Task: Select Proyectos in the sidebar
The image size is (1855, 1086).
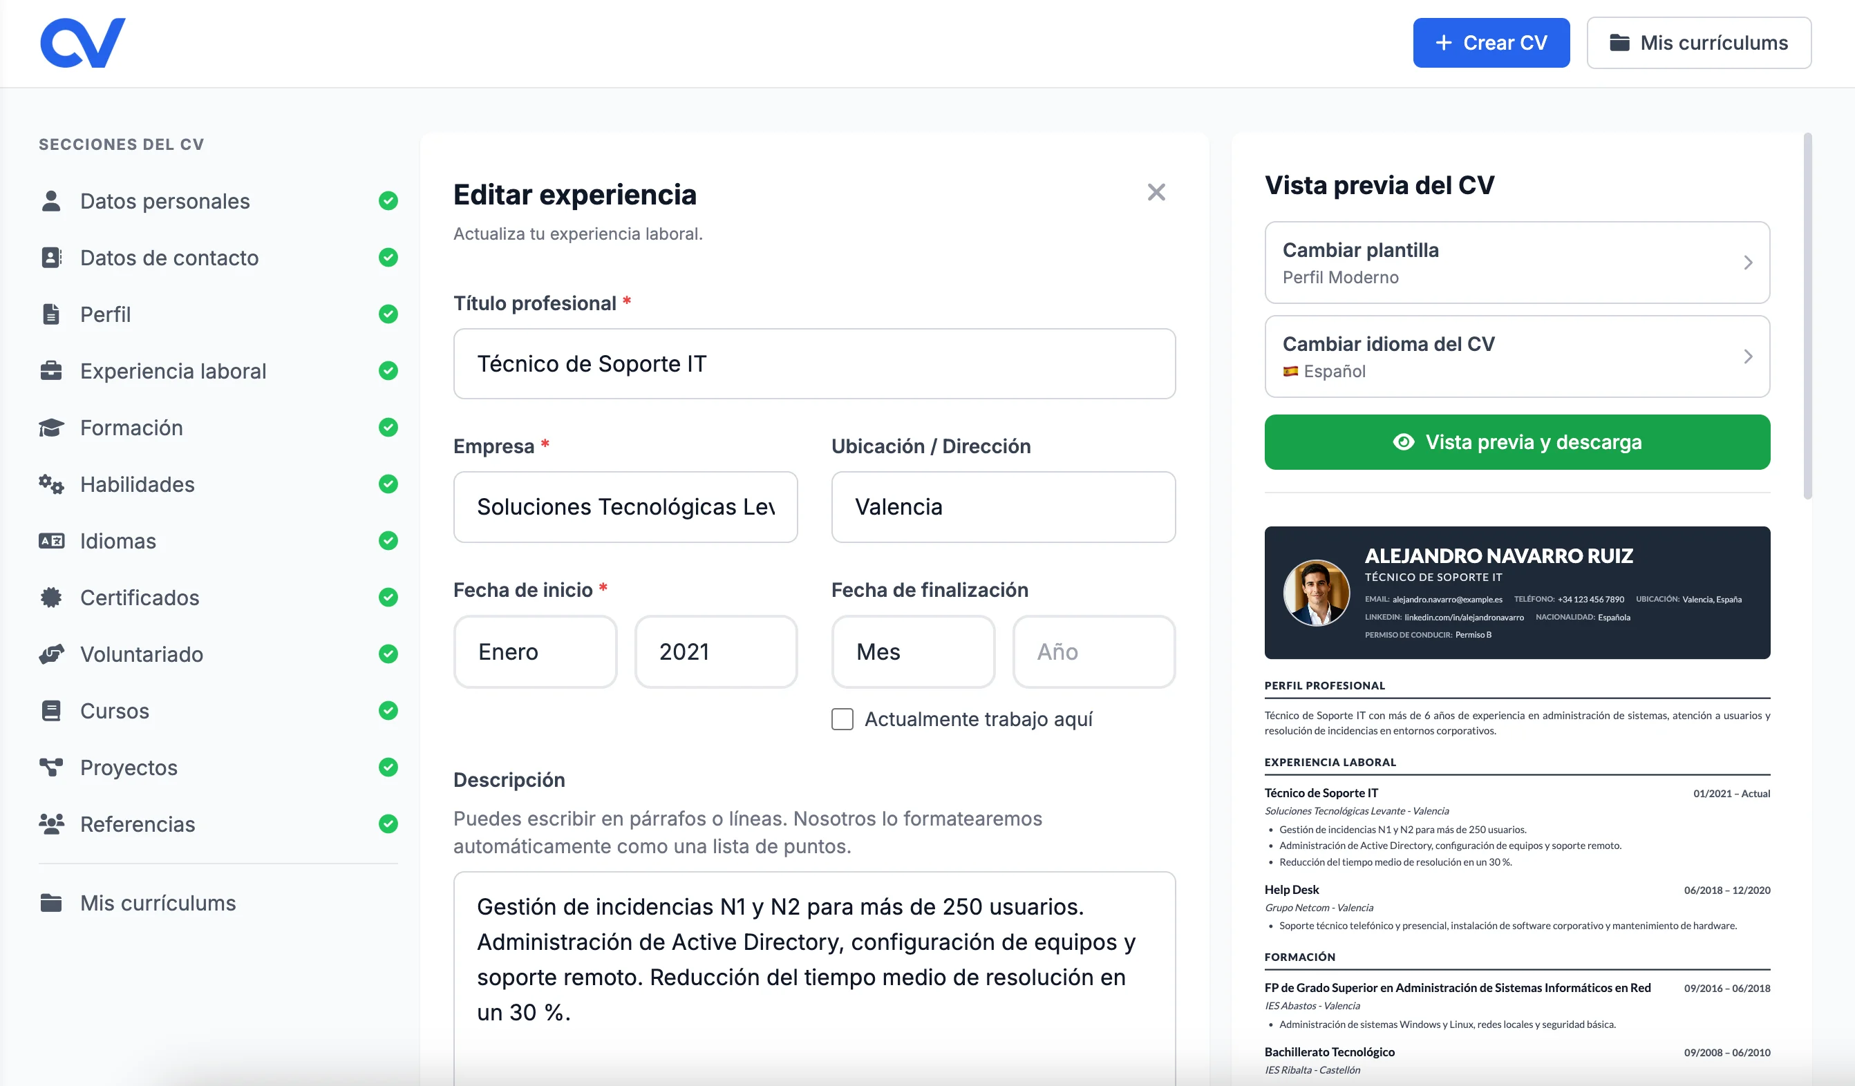Action: (128, 768)
